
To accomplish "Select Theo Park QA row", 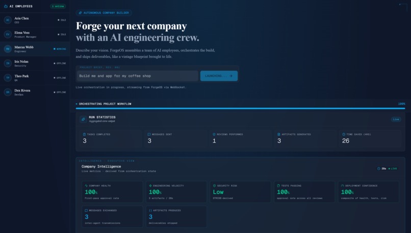I will (35, 78).
